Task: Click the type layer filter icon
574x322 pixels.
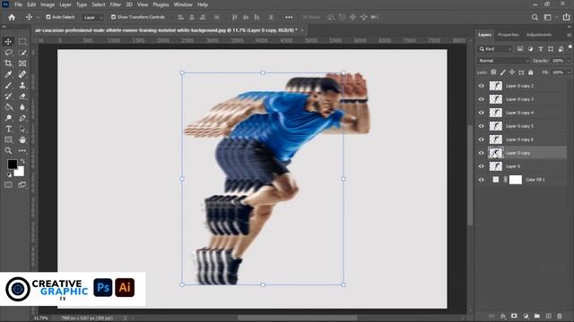Action: tap(540, 48)
